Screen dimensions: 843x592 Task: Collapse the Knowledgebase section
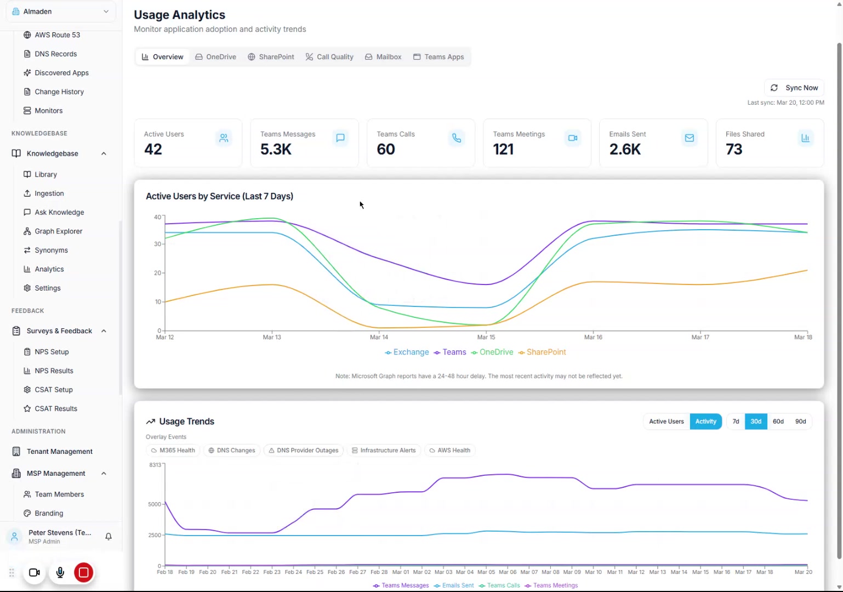[x=104, y=154]
